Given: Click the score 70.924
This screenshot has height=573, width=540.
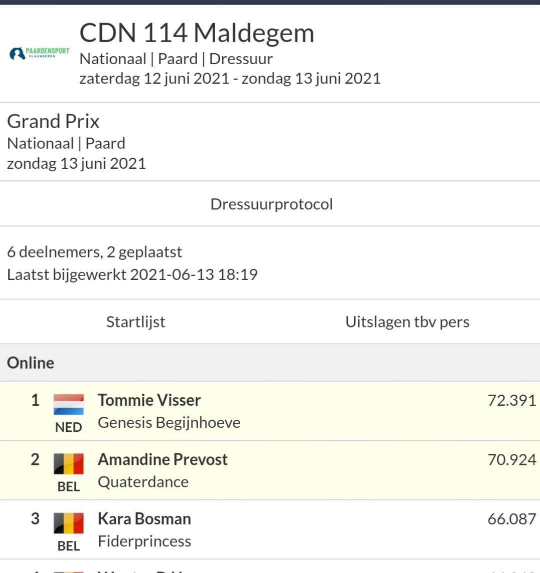Looking at the screenshot, I should [512, 460].
